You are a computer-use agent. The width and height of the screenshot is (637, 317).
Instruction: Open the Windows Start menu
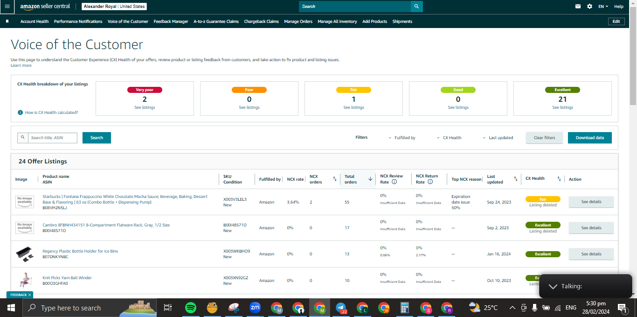(11, 308)
